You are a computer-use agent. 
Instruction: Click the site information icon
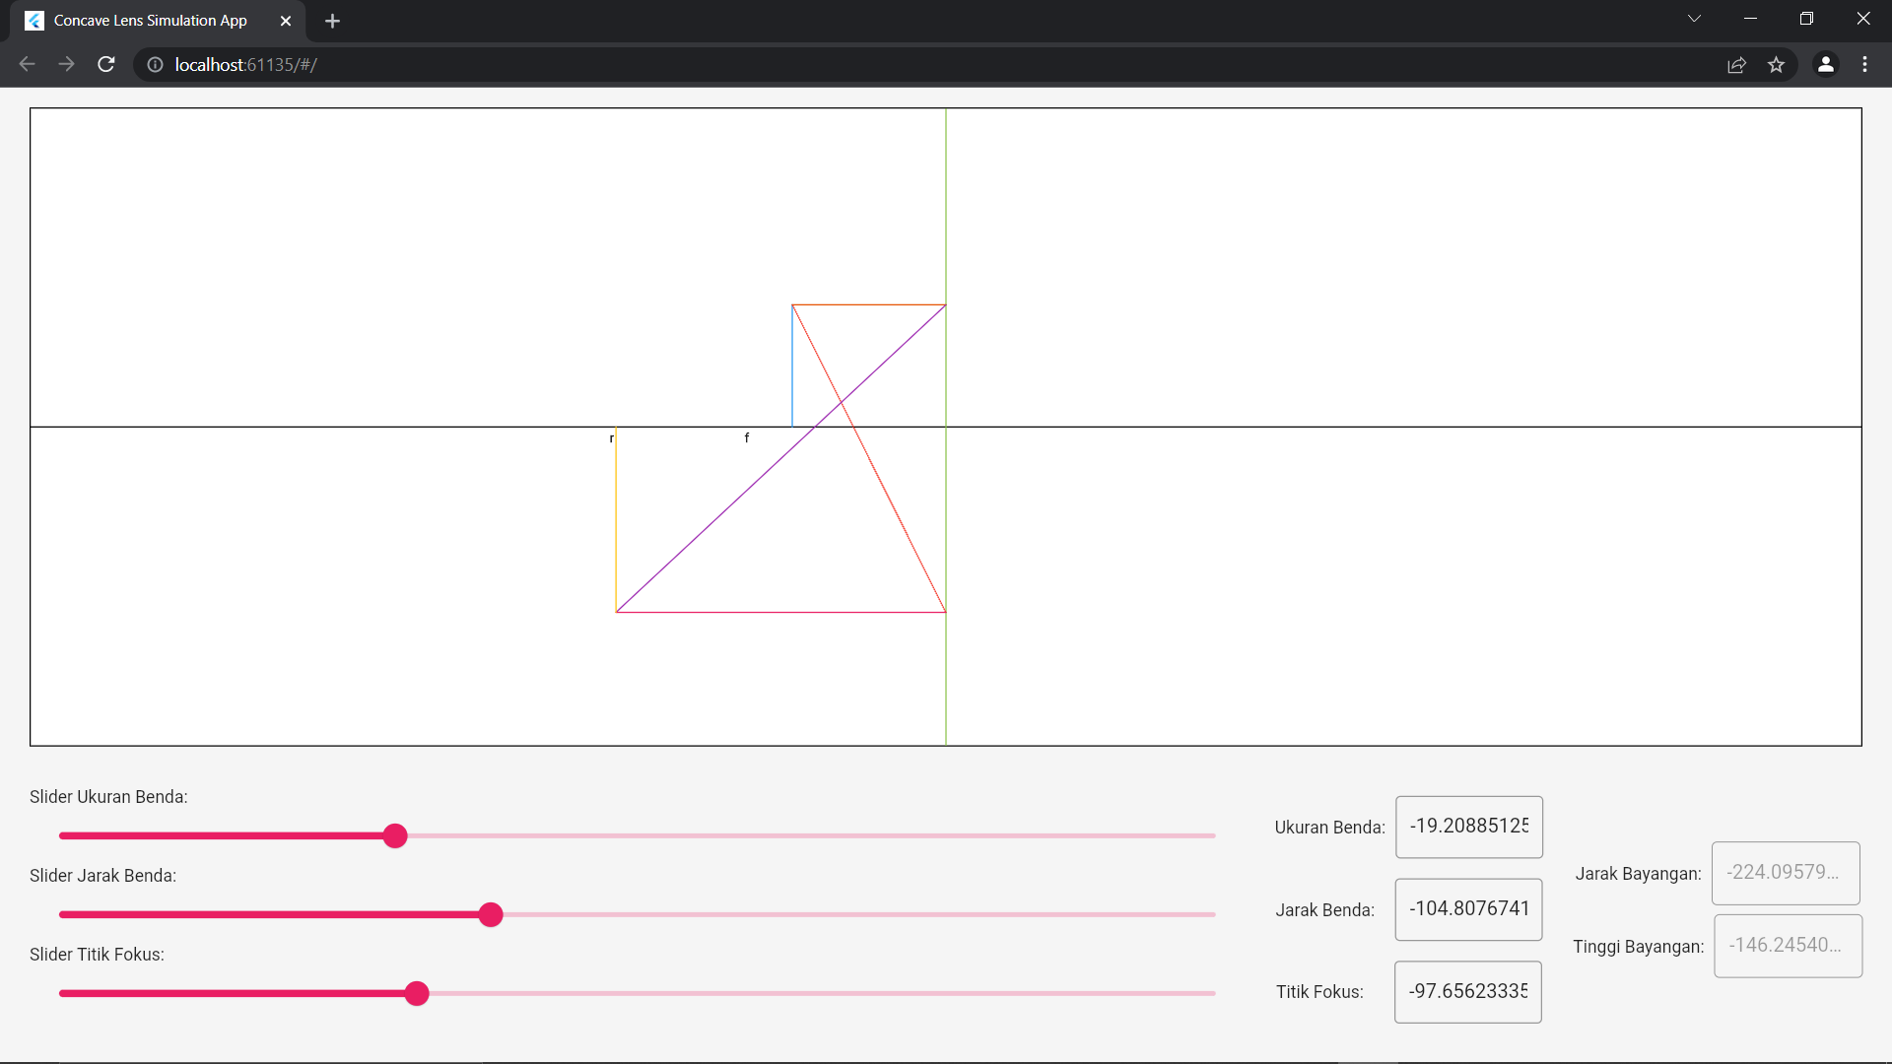click(155, 64)
